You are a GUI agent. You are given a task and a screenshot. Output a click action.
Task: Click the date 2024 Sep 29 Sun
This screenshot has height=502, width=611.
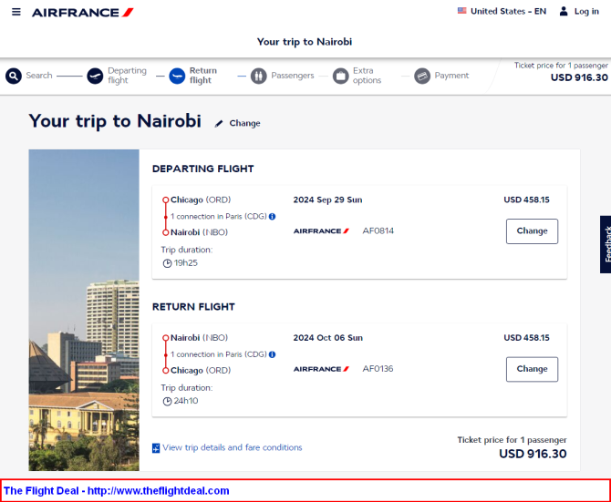(327, 200)
